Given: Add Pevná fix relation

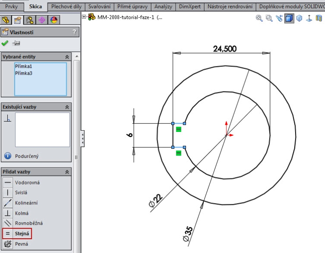Looking at the screenshot, I should pyautogui.click(x=16, y=244).
